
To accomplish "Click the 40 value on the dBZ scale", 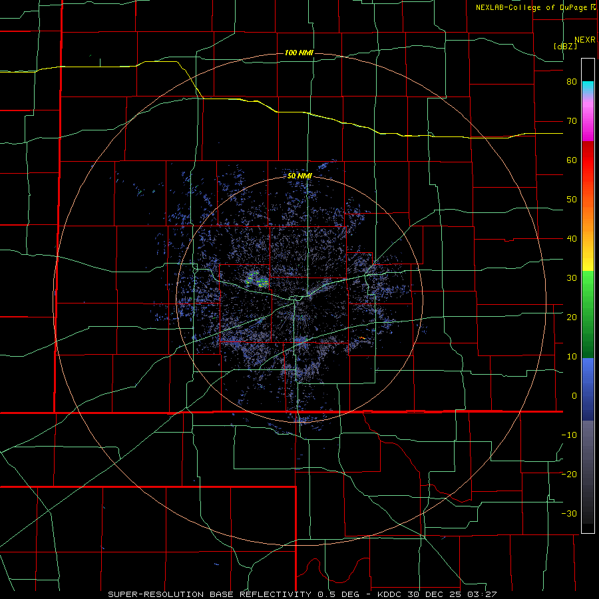I will click(x=572, y=239).
